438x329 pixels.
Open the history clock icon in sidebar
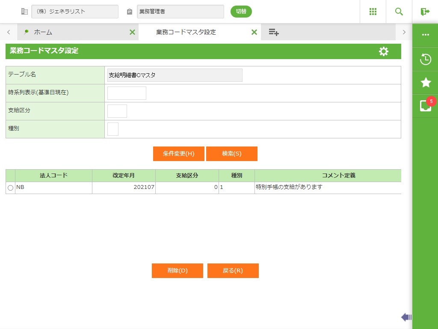tap(425, 59)
